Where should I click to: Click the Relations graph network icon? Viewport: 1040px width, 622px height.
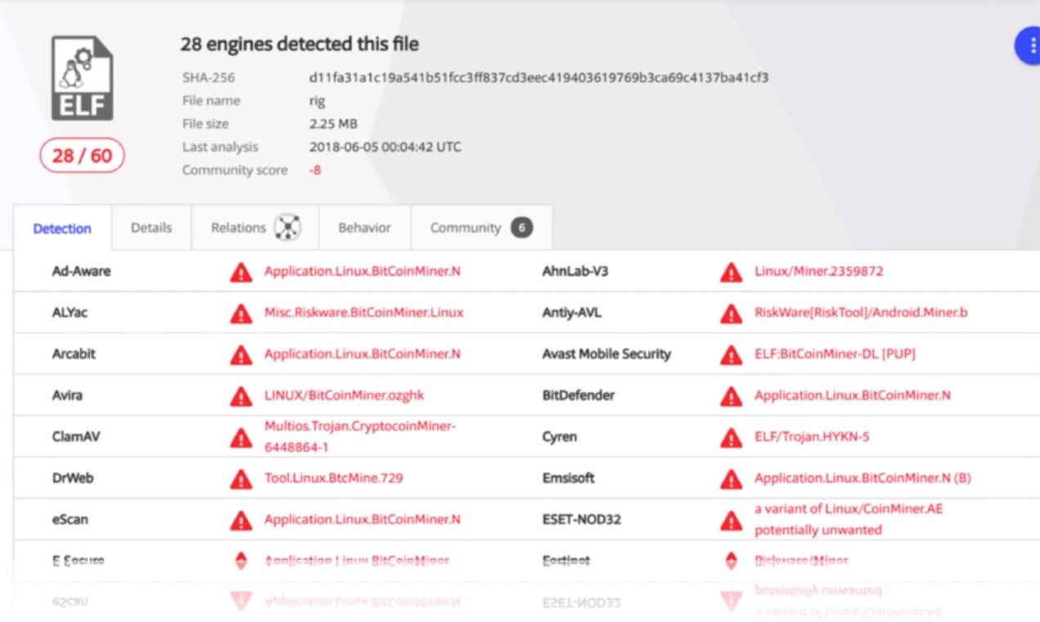(287, 228)
